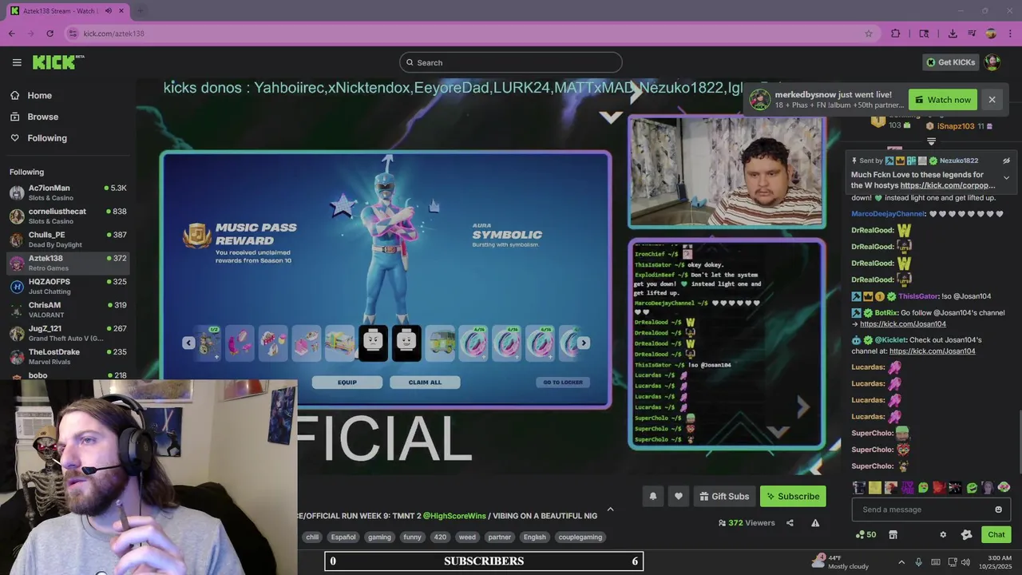Screen dimensions: 1022x575
Task: Dismiss the merkedbysnow live notification
Action: coord(992,100)
